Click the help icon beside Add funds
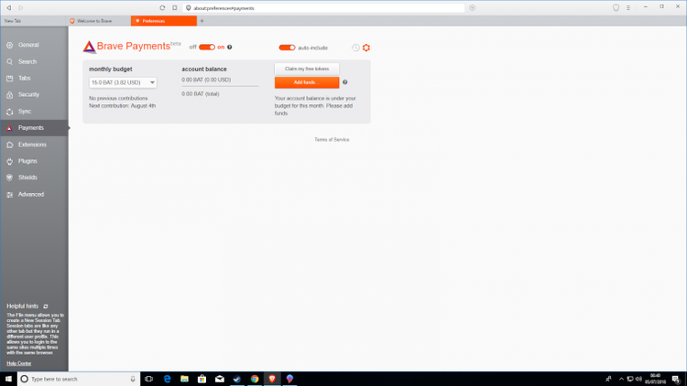 [344, 82]
